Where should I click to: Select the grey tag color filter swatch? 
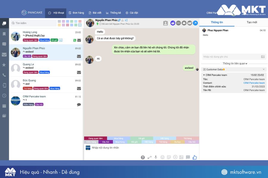coord(59,21)
